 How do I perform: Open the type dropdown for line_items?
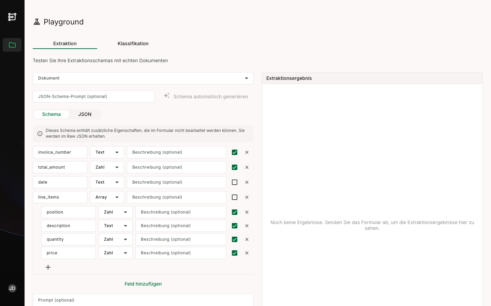(x=107, y=197)
